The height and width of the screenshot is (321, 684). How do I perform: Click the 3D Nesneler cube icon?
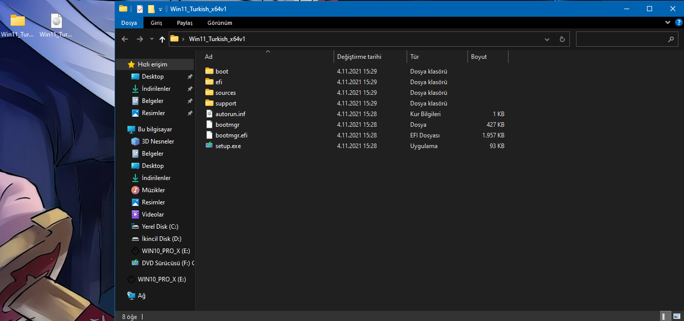point(135,141)
